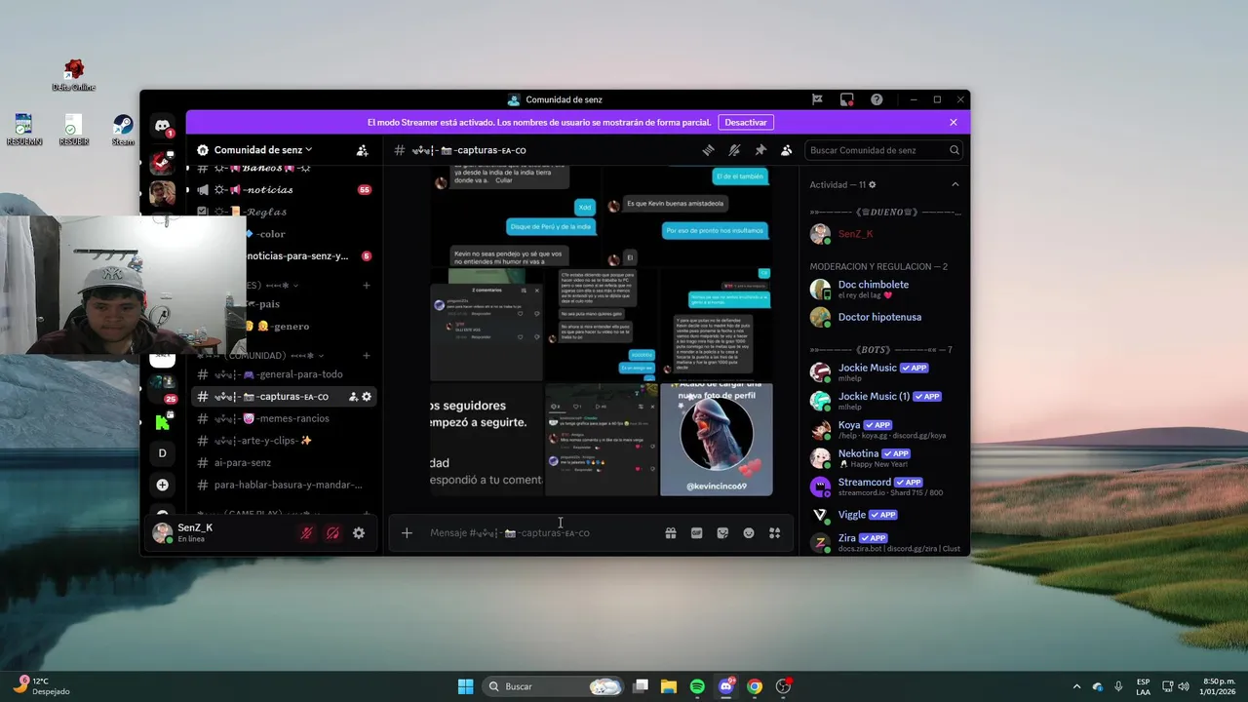Open the apps launcher icon in message bar
The height and width of the screenshot is (702, 1248).
tap(775, 533)
